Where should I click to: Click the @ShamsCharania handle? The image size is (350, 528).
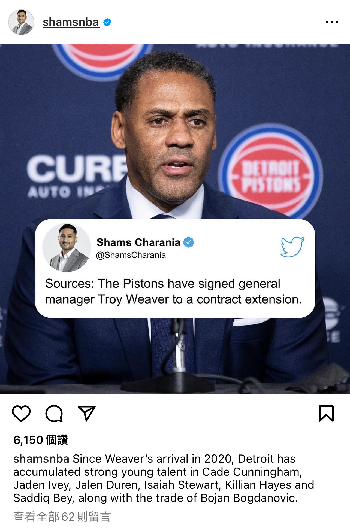(131, 255)
